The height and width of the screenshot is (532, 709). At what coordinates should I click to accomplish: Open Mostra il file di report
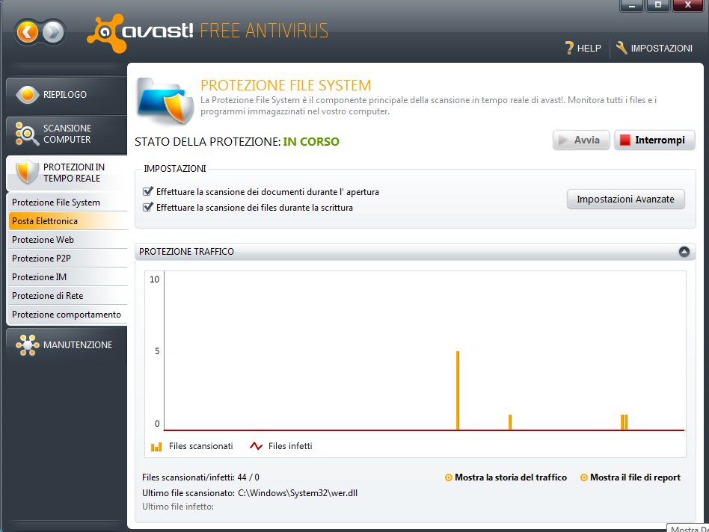[x=635, y=477]
